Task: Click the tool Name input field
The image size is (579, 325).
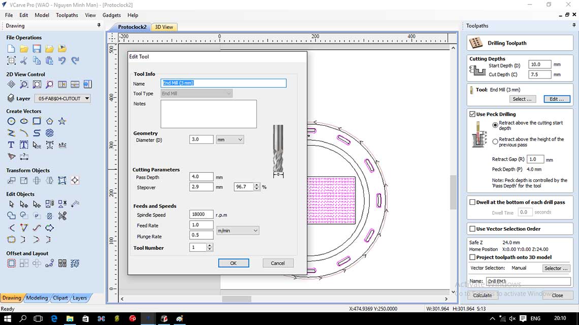Action: [x=223, y=83]
